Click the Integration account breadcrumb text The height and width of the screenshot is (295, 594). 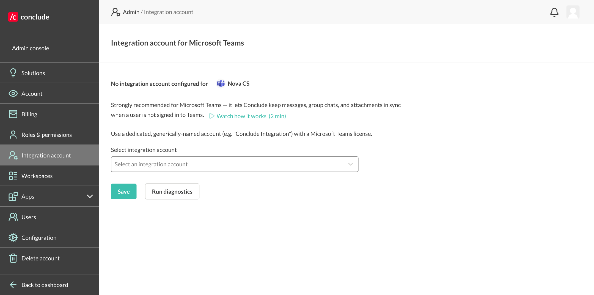(169, 12)
